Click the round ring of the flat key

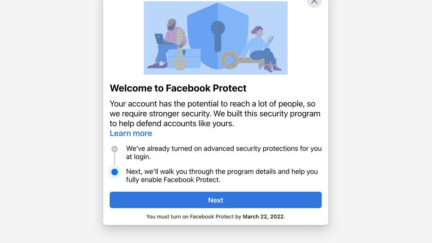pos(230,60)
